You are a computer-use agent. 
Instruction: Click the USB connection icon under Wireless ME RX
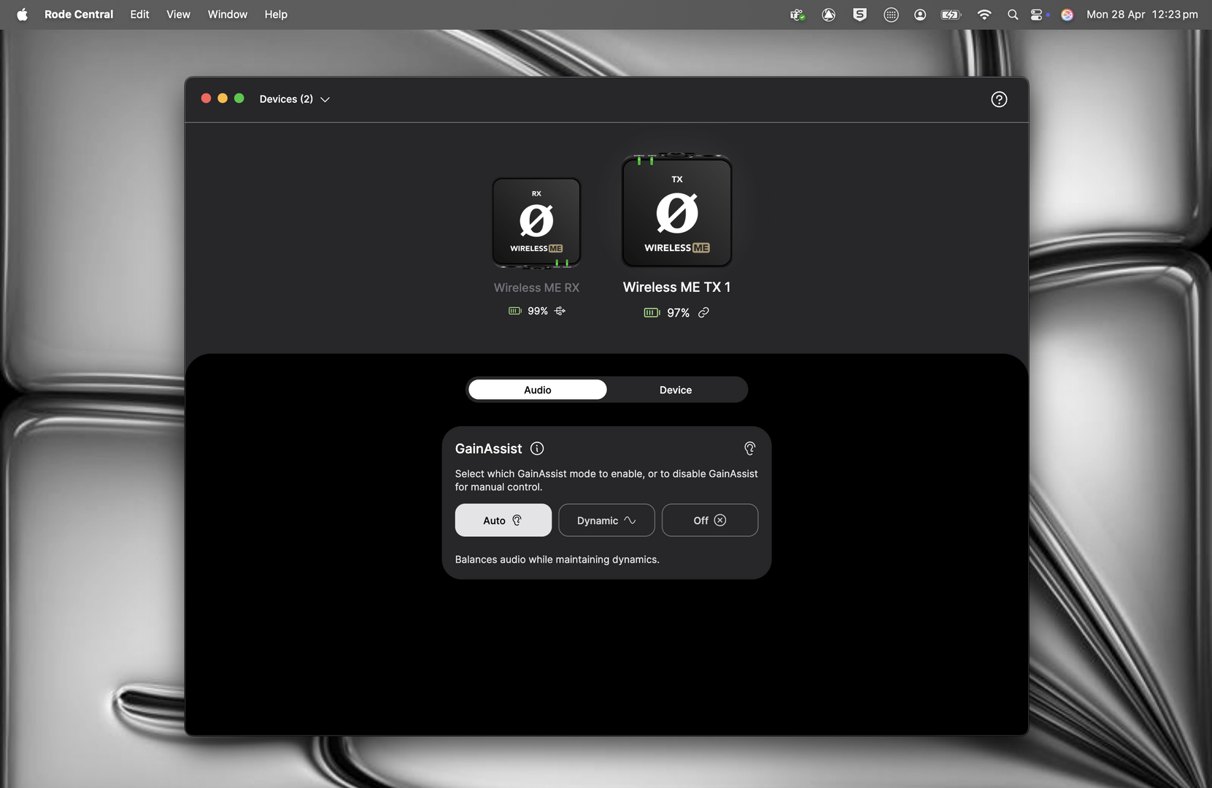pos(560,311)
